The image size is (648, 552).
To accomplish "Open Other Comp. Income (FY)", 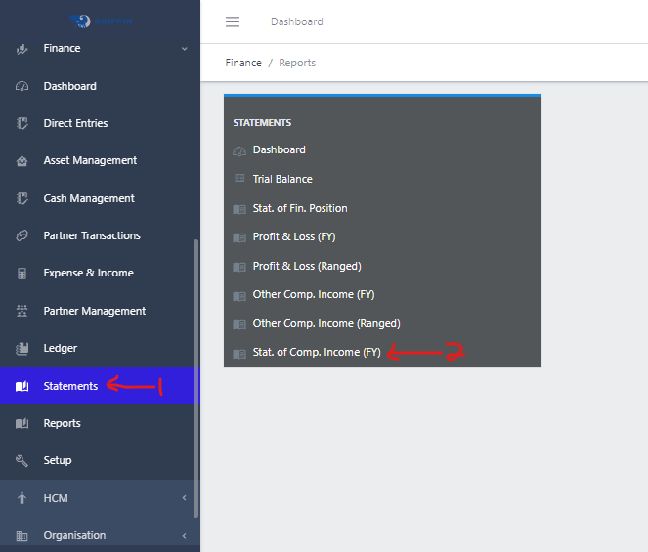I will point(314,294).
